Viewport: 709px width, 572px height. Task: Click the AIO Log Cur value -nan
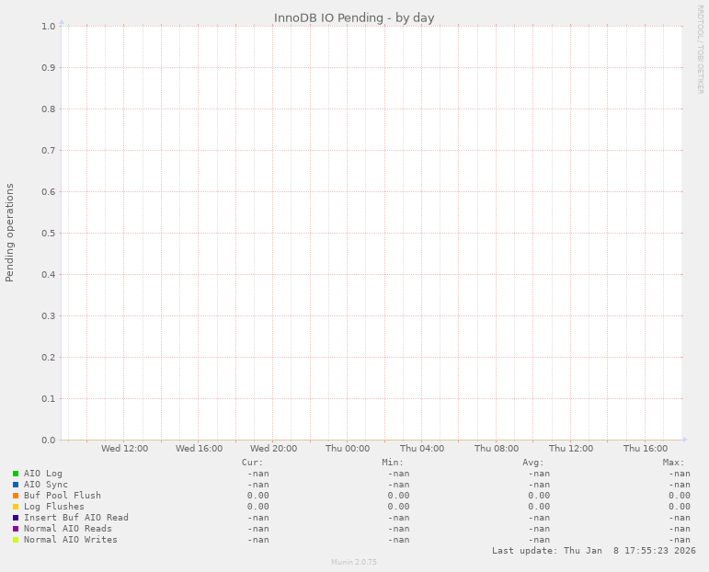258,474
